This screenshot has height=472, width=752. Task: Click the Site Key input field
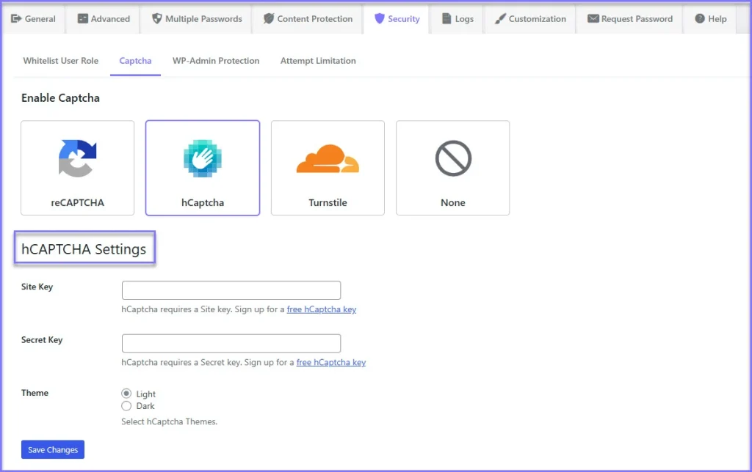(x=231, y=290)
